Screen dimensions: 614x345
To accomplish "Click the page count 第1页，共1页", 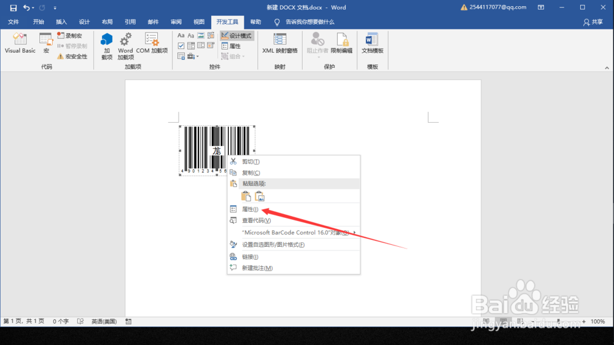I will 24,322.
